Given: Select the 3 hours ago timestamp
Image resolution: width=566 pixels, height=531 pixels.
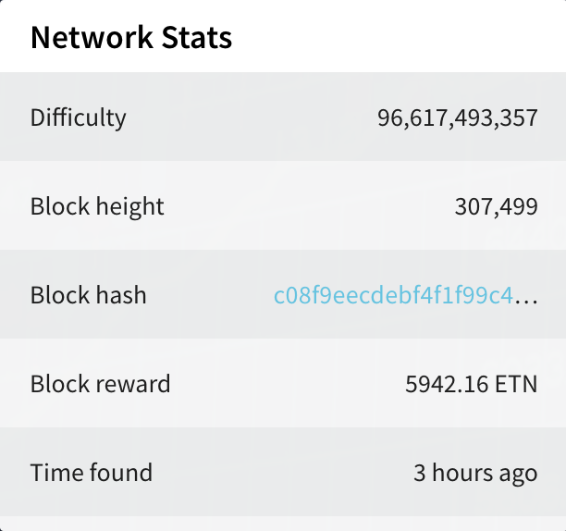Looking at the screenshot, I should 475,474.
